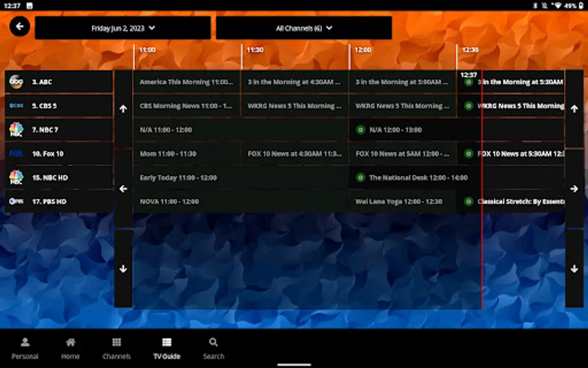The image size is (588, 368).
Task: Select the PBS HD channel logo
Action: (16, 201)
